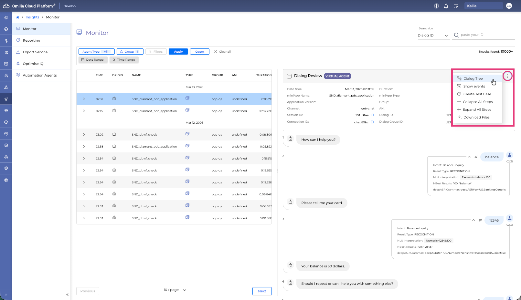Open the three-dot Dialog Review menu
The height and width of the screenshot is (300, 521).
507,76
